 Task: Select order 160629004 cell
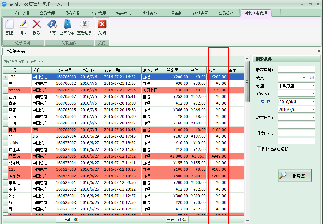pyautogui.click(x=67, y=136)
